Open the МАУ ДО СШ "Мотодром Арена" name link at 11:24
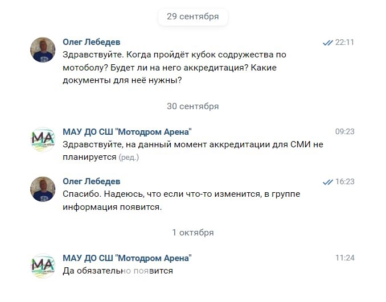 tap(127, 258)
